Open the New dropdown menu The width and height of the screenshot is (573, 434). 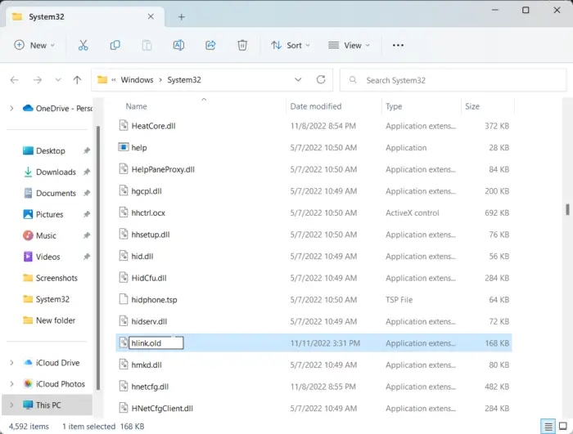[34, 46]
